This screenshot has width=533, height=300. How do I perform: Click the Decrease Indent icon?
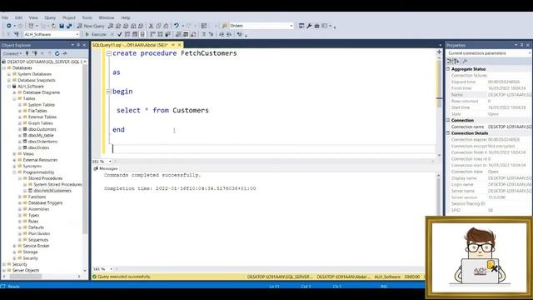click(222, 34)
